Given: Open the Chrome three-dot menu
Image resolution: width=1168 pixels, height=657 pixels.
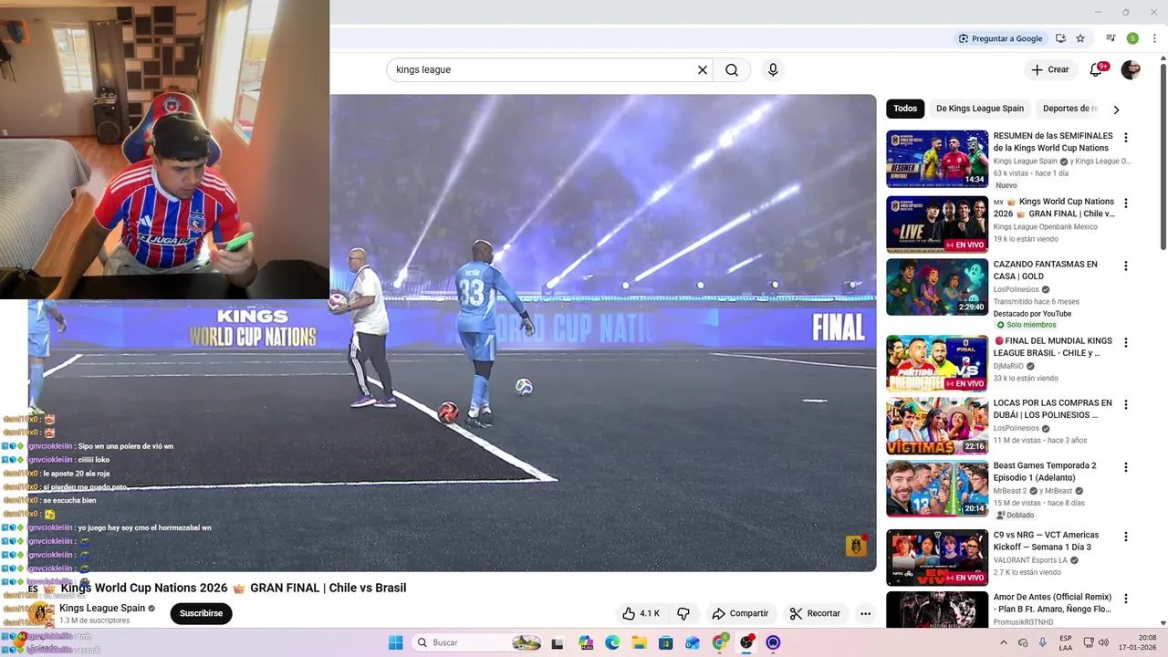Looking at the screenshot, I should tap(1154, 38).
